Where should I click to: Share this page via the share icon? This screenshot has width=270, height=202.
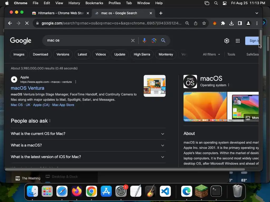point(196,23)
